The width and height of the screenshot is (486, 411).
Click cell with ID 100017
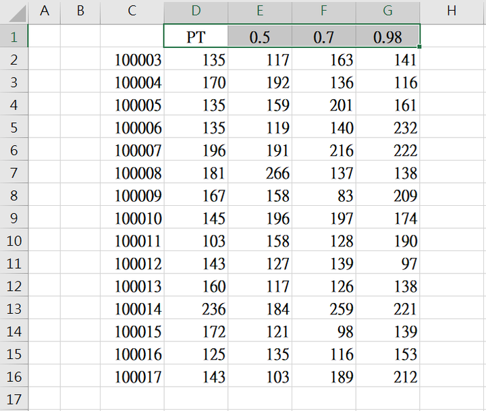132,376
